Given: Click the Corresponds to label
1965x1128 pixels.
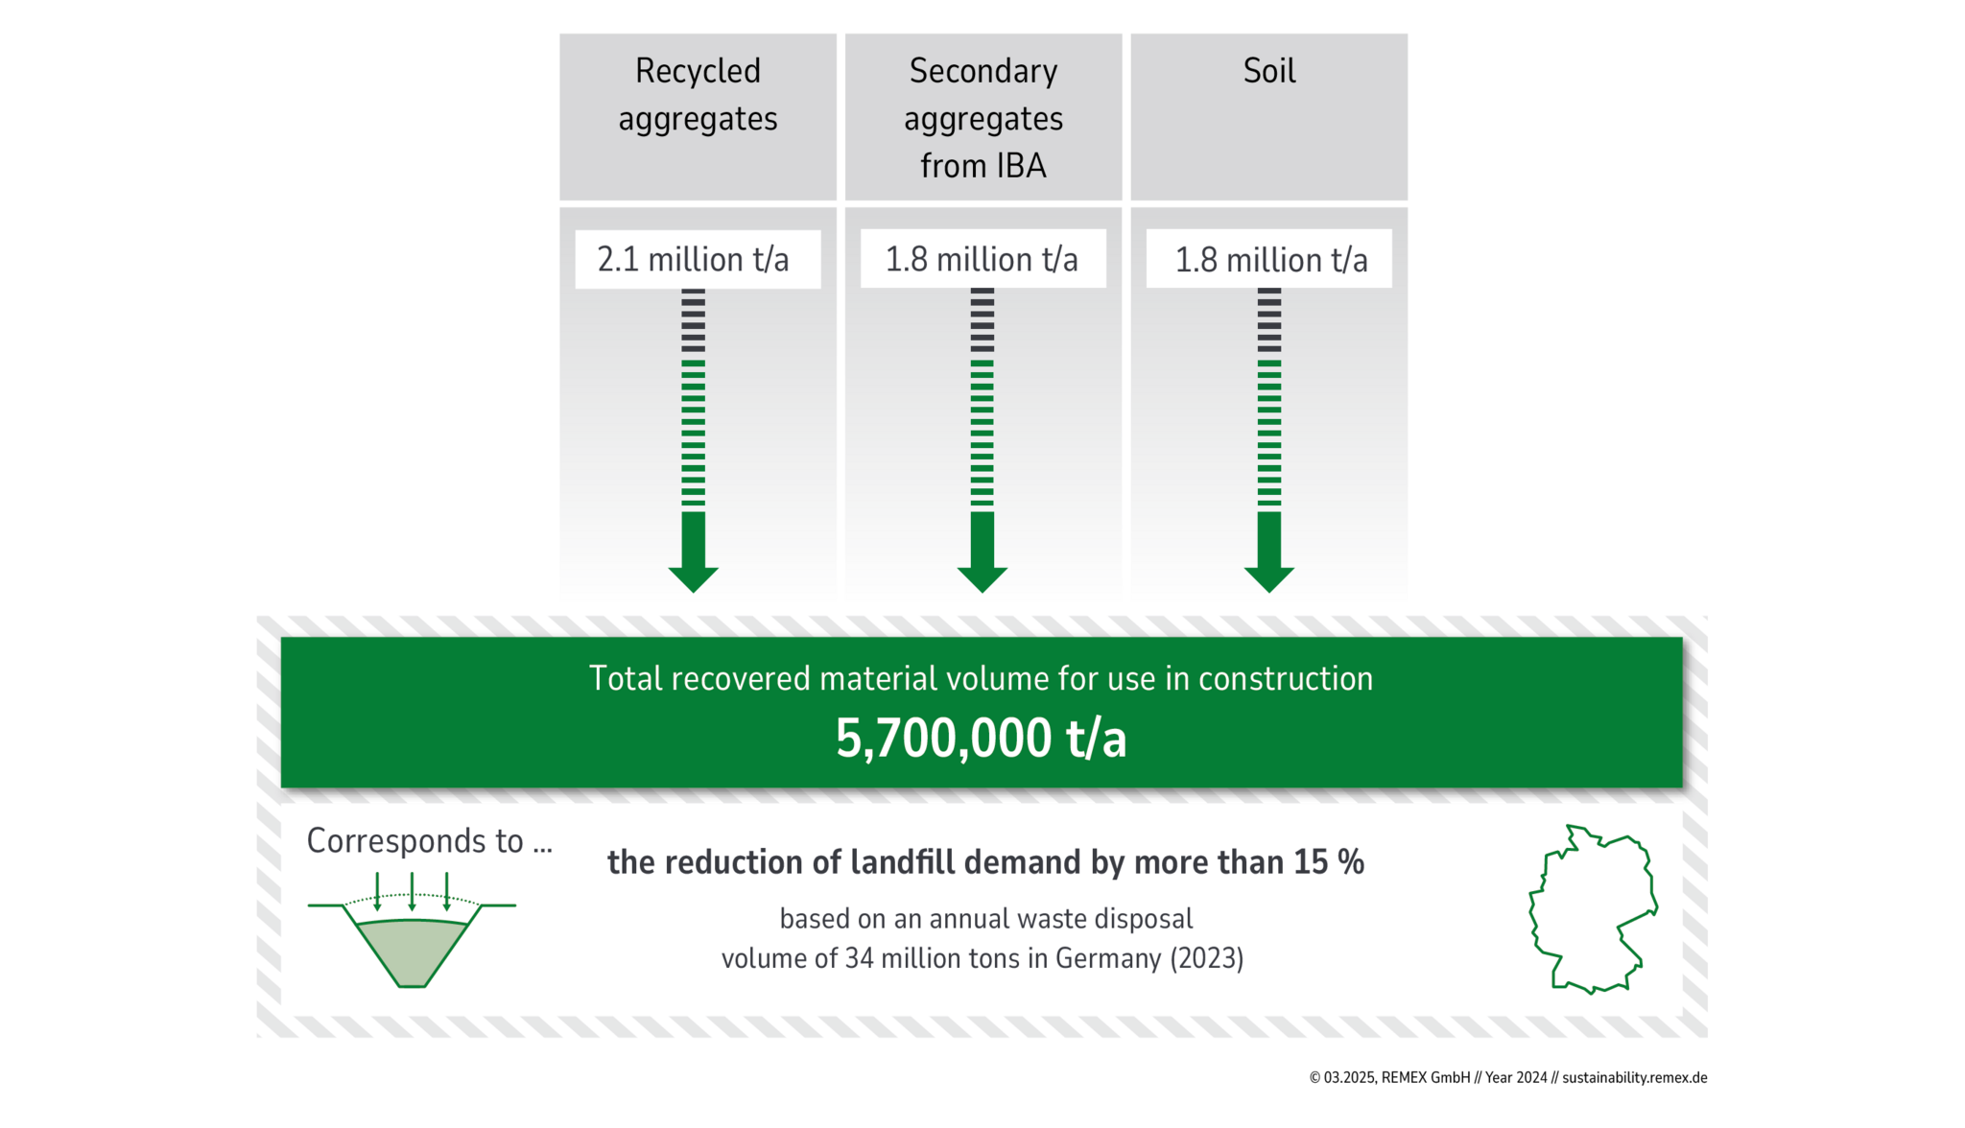Looking at the screenshot, I should coord(429,842).
